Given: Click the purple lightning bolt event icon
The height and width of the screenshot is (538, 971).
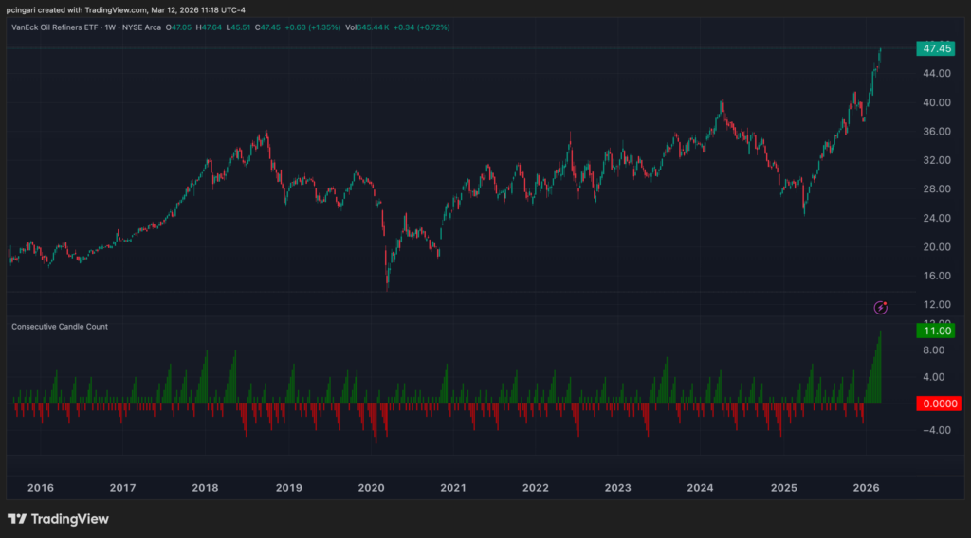Looking at the screenshot, I should (x=881, y=307).
